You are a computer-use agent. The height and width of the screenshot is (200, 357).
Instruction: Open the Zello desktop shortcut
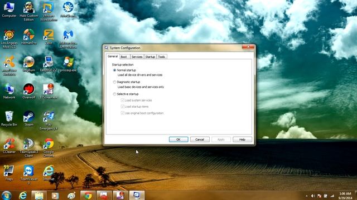point(49,37)
